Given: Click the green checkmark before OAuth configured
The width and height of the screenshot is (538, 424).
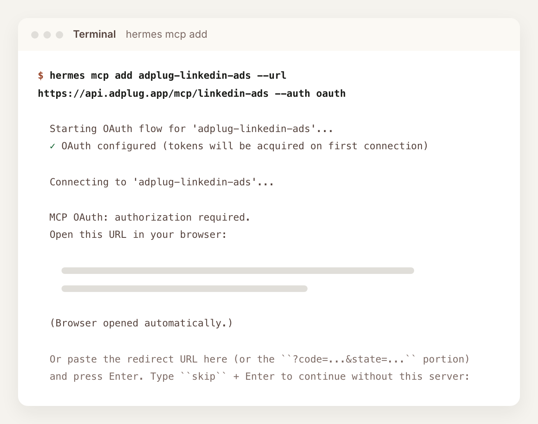Looking at the screenshot, I should click(52, 146).
